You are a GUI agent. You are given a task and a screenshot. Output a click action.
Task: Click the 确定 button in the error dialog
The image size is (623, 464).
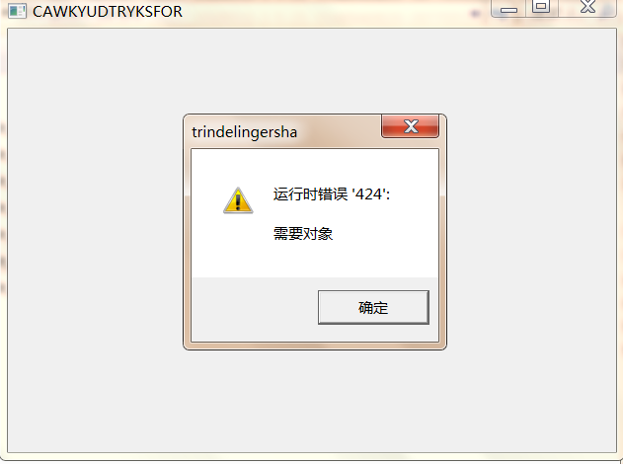pos(373,307)
